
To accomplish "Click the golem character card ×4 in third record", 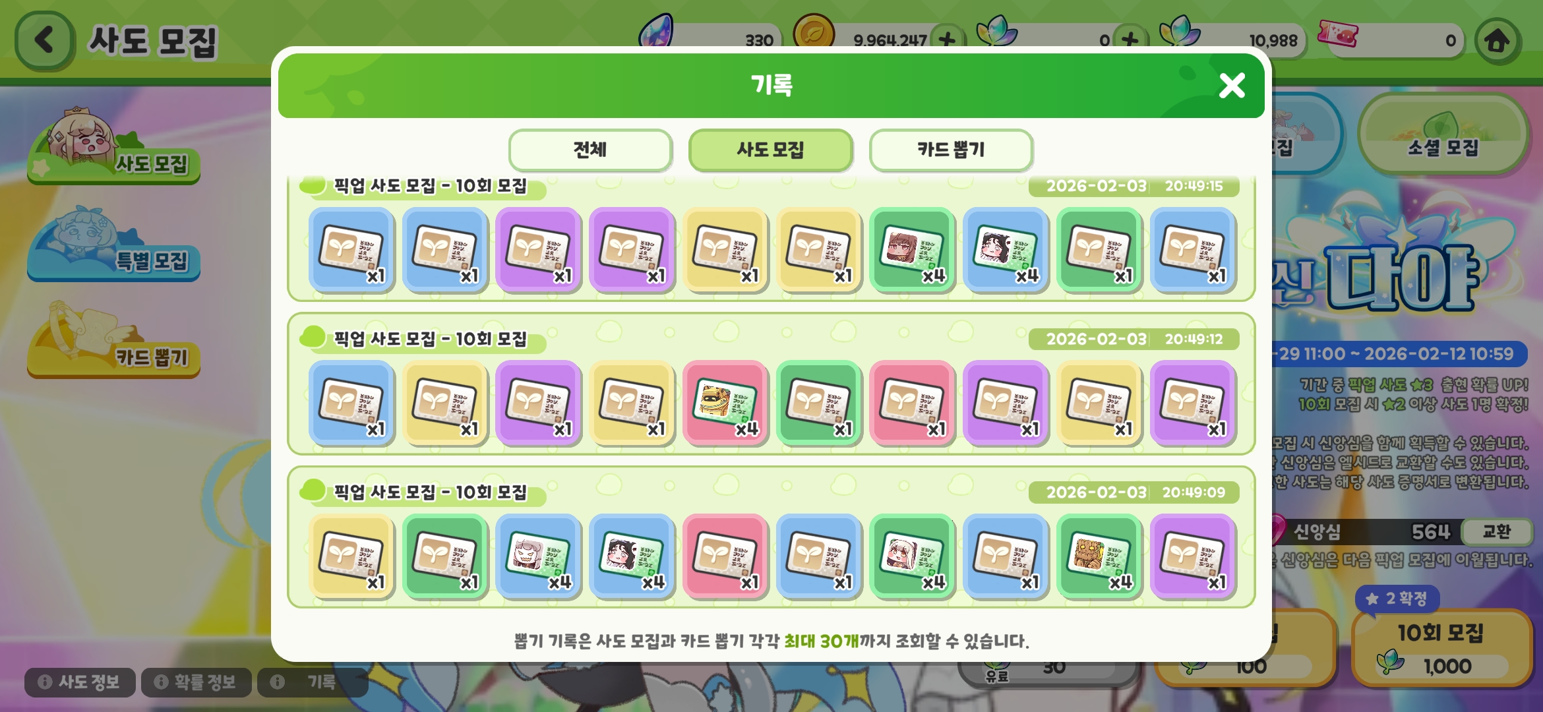I will (1099, 556).
